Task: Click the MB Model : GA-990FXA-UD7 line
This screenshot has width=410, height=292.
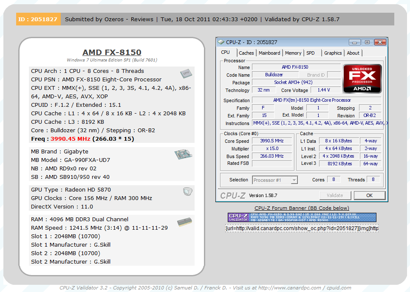Action: coord(71,160)
